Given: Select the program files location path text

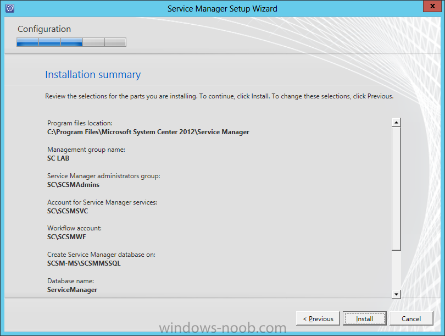Looking at the screenshot, I should (148, 132).
